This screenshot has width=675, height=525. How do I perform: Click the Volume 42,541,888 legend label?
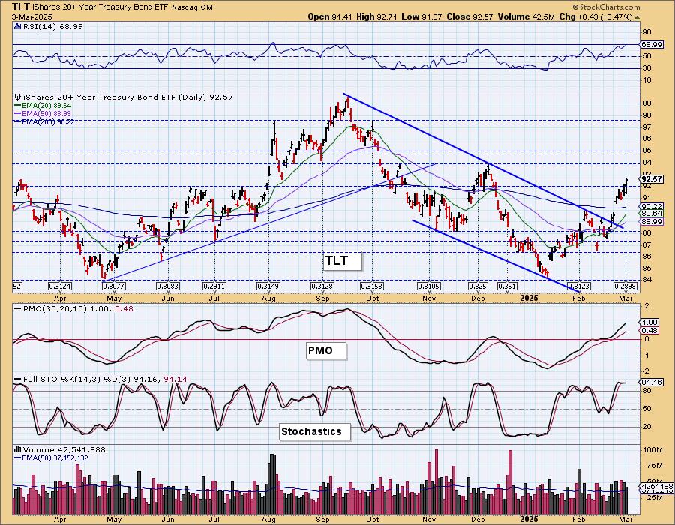65,449
